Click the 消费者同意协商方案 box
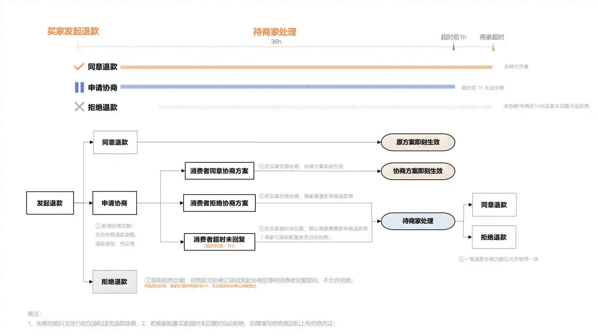The height and width of the screenshot is (336, 598). coord(219,171)
